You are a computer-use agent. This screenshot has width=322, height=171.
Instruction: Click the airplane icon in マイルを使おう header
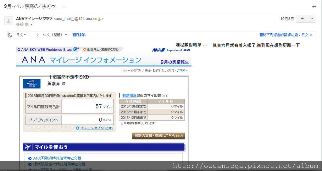[x=28, y=147]
